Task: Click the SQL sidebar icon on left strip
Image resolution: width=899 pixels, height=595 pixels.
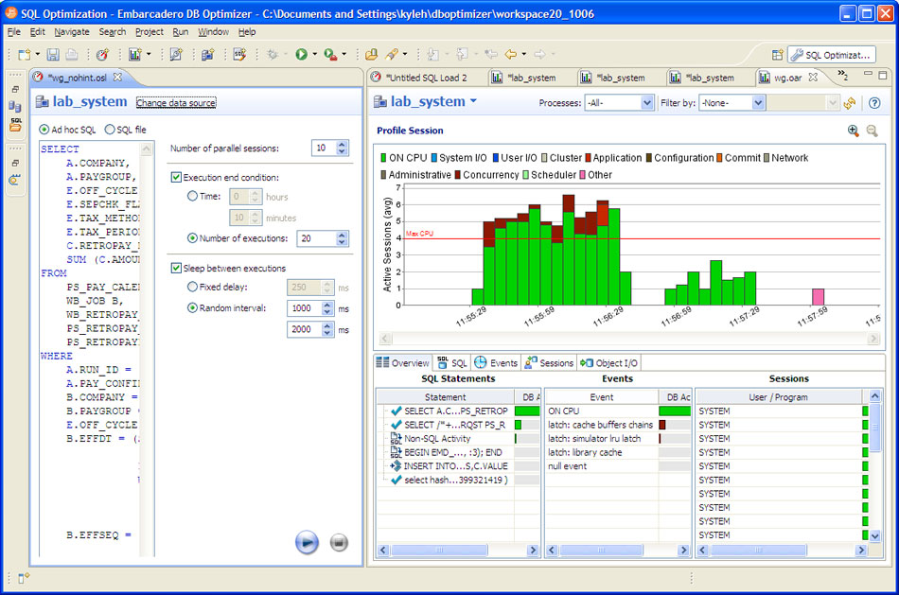Action: 15,124
